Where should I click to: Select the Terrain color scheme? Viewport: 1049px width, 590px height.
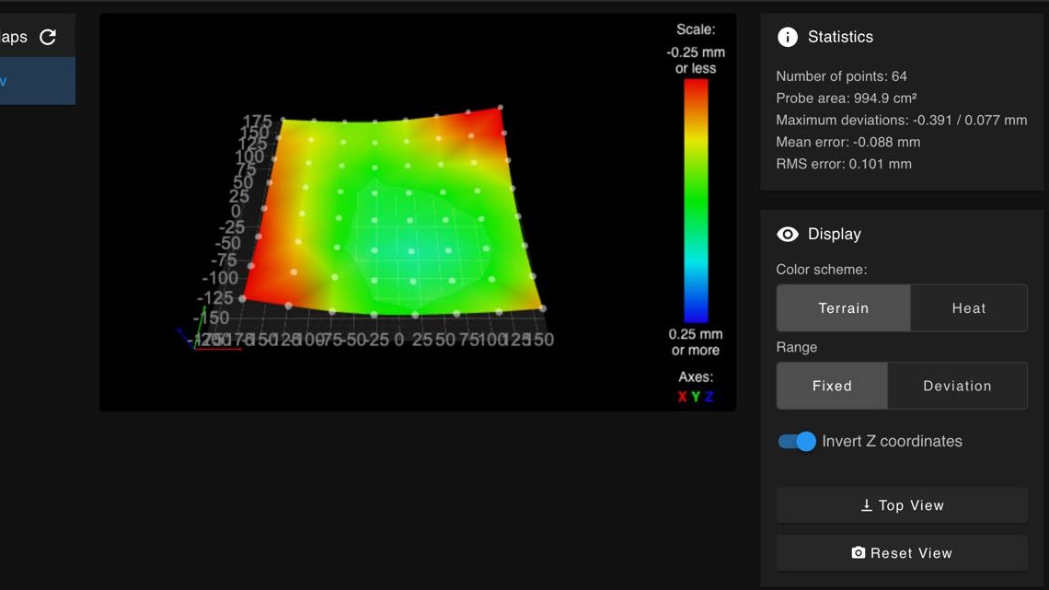click(x=844, y=308)
